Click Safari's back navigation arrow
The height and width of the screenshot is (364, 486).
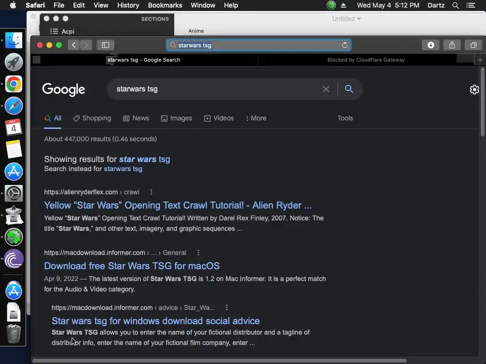pos(74,45)
